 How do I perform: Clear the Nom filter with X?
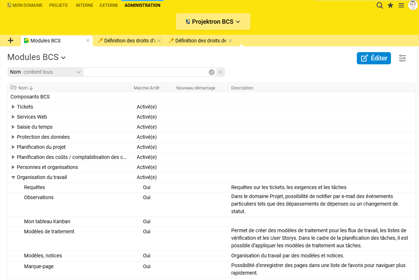click(221, 72)
